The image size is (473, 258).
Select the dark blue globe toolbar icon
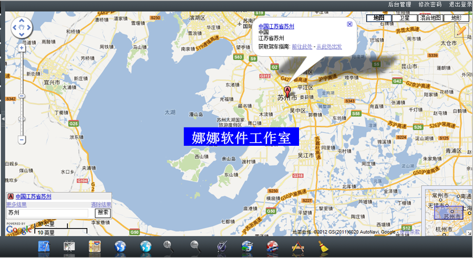[120, 246]
